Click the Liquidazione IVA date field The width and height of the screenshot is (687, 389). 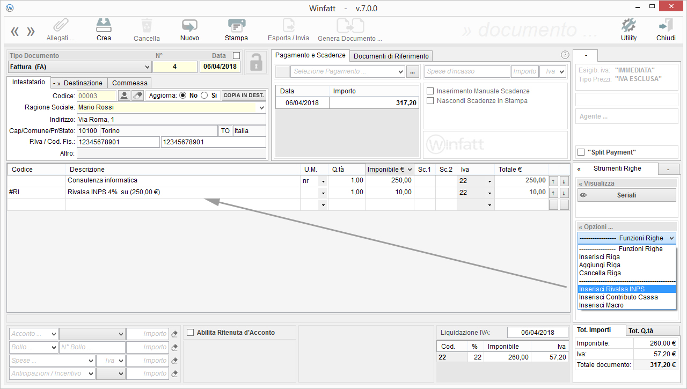(x=537, y=333)
